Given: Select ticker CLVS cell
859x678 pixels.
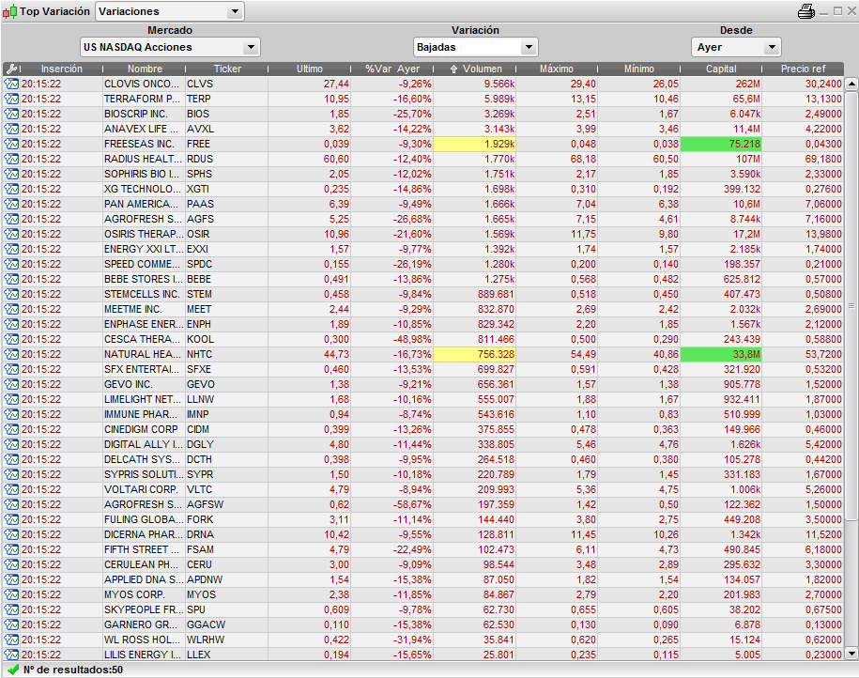Looking at the screenshot, I should (x=227, y=84).
